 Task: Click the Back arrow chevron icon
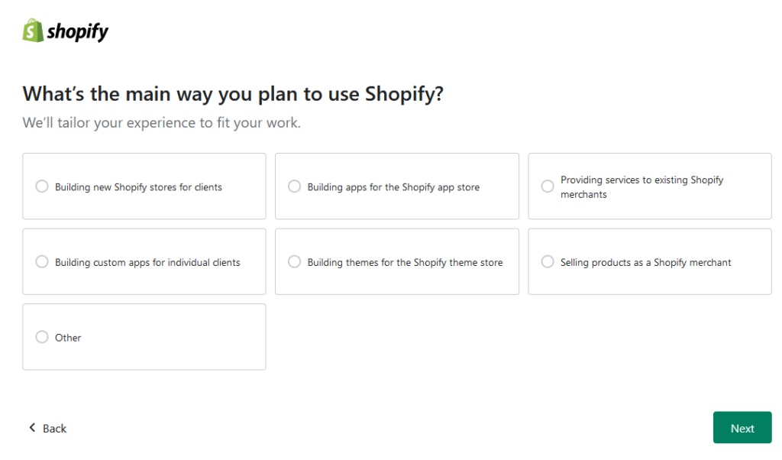[32, 428]
